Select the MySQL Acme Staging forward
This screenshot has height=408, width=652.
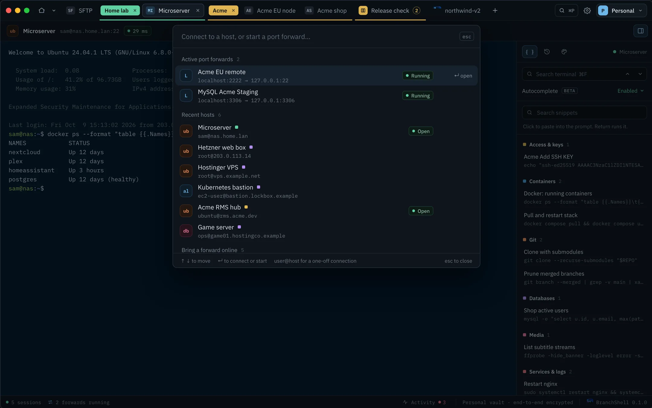(x=326, y=96)
